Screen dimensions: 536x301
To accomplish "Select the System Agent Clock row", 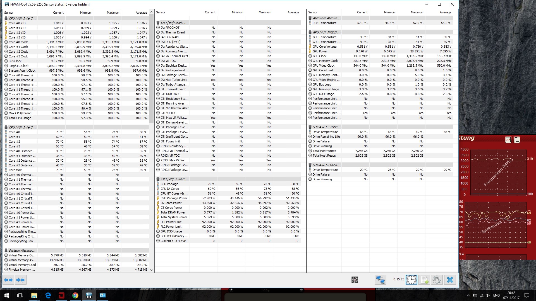I will pyautogui.click(x=76, y=71).
